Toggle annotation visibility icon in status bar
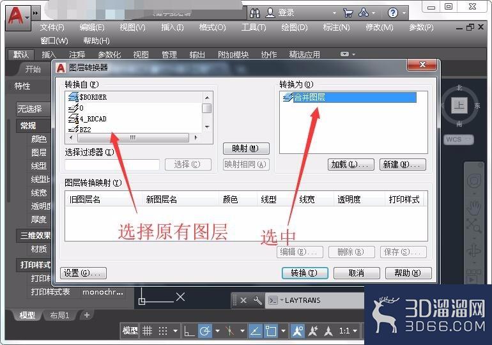 point(298,331)
